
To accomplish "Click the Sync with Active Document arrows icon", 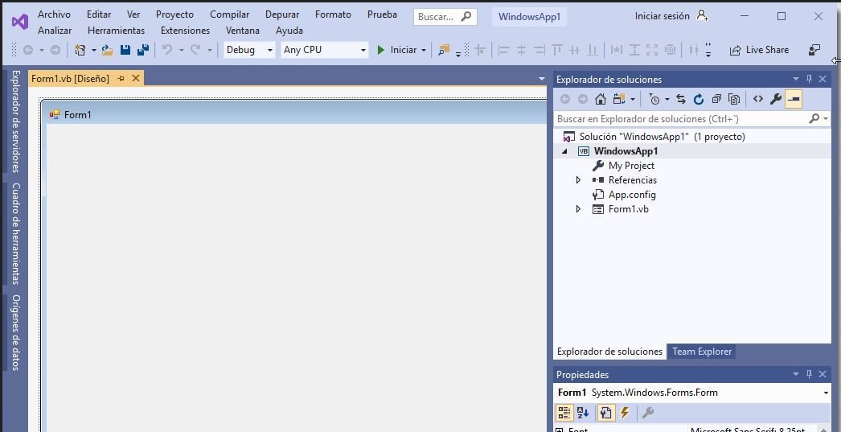I will (681, 99).
